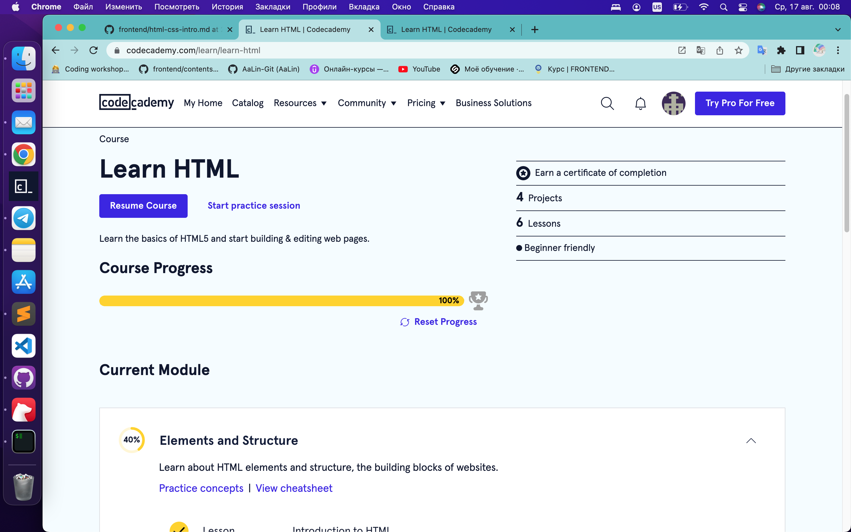The height and width of the screenshot is (532, 851).
Task: Expand the Community dropdown menu
Action: pos(367,103)
